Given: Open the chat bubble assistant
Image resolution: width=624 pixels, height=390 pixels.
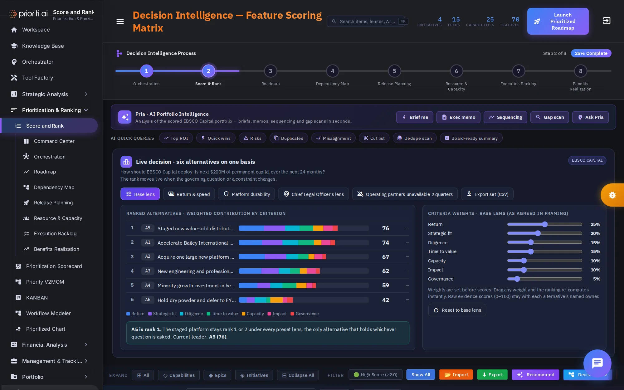Looking at the screenshot, I should pos(597,363).
